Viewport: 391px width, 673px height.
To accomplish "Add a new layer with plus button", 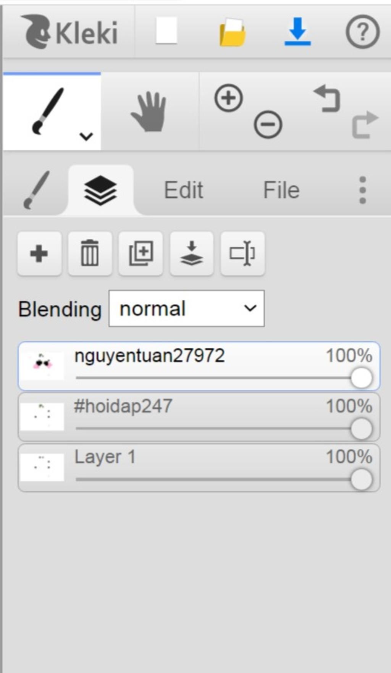I will click(39, 253).
